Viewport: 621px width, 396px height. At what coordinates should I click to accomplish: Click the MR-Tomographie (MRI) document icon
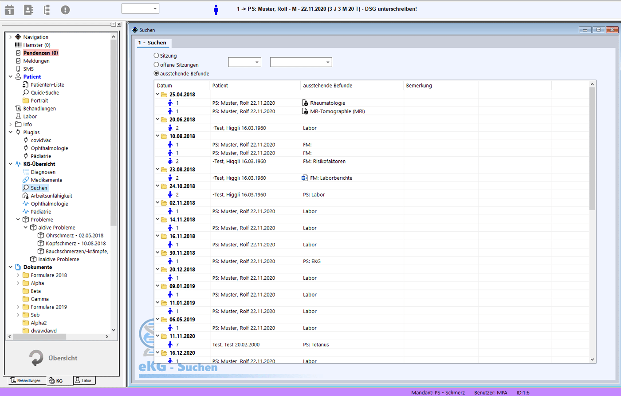pos(305,111)
